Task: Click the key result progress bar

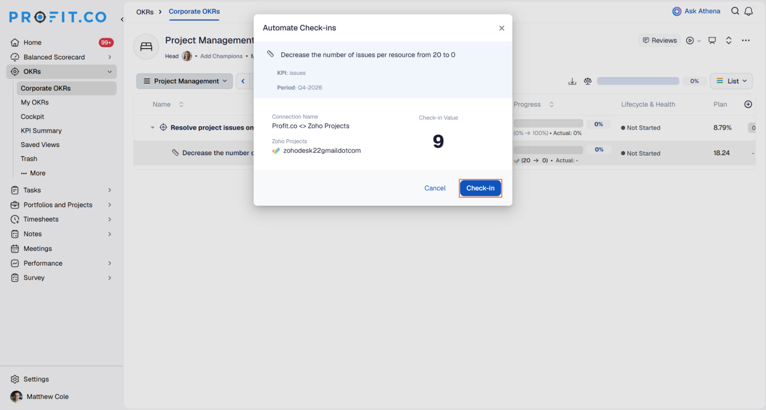Action: click(548, 149)
